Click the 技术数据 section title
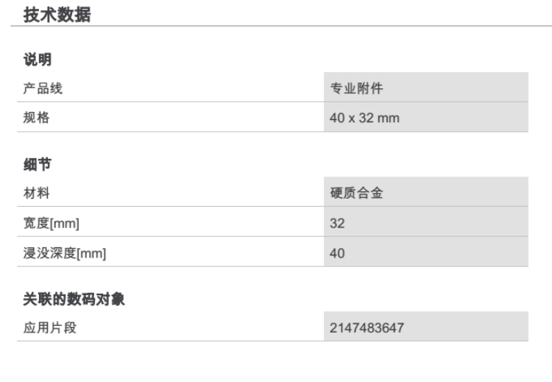The height and width of the screenshot is (382, 552). pos(57,13)
